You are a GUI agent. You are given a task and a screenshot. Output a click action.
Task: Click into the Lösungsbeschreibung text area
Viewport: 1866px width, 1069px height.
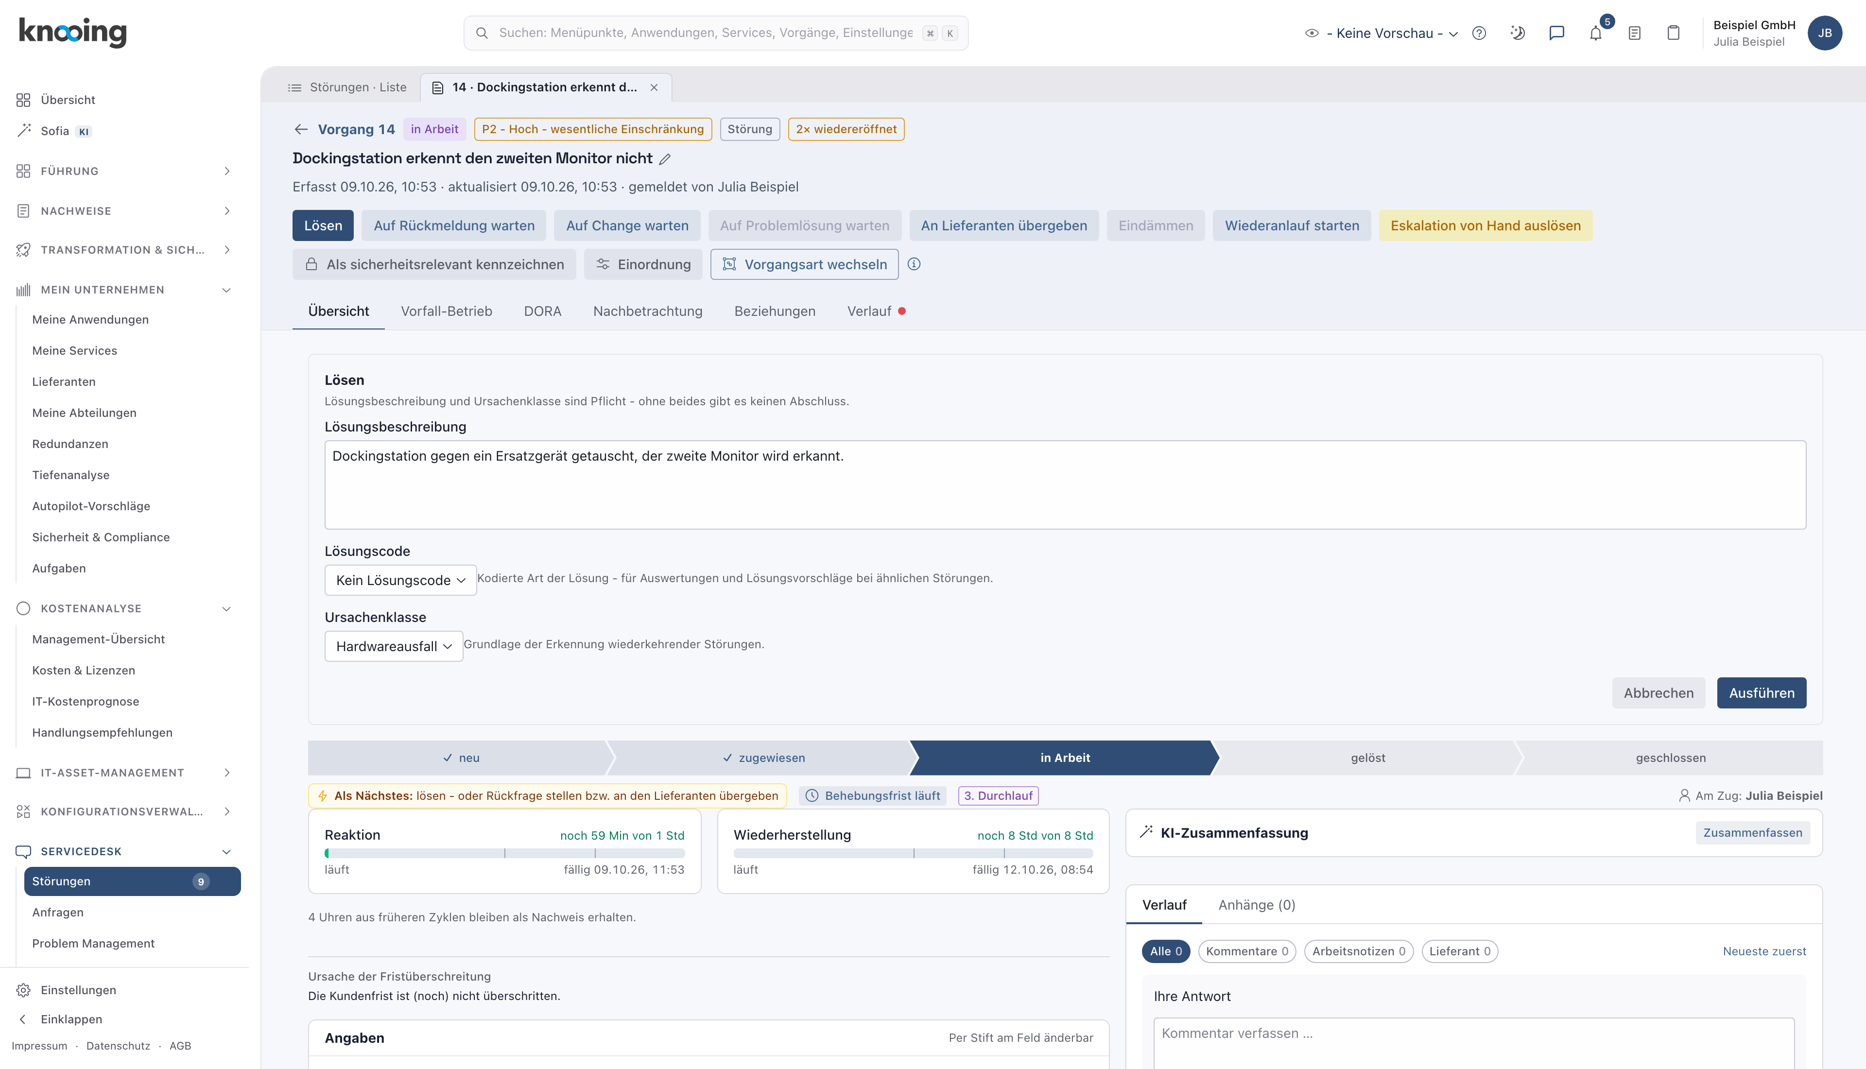click(1065, 484)
